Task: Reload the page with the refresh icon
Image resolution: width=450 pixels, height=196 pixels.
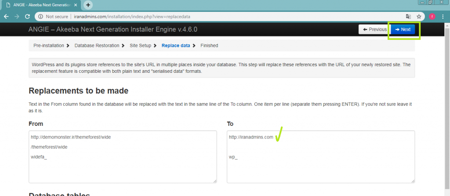Action: click(28, 16)
